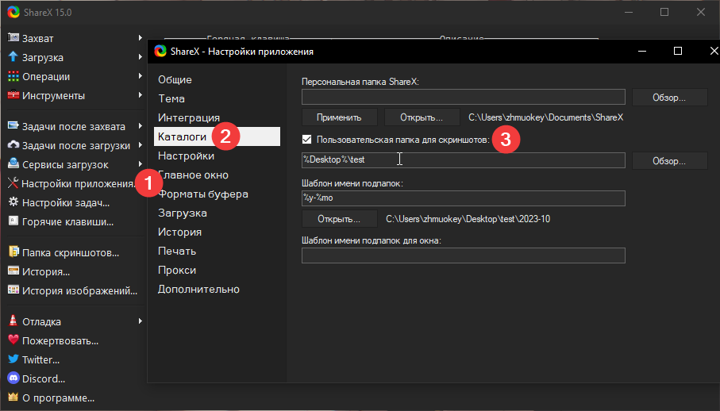Click Обзор for personal ShareX folder

point(669,98)
